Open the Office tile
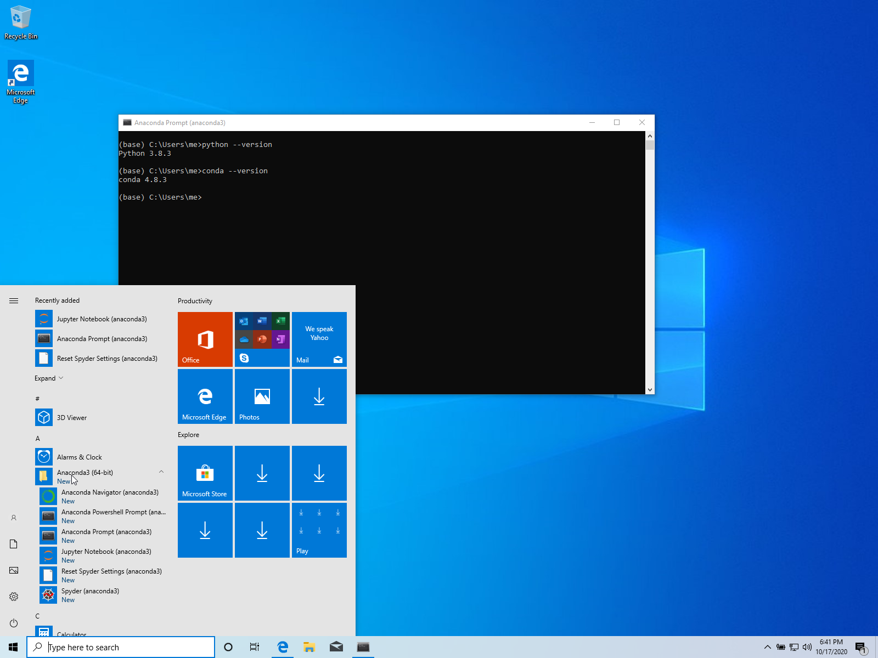878x658 pixels. (205, 339)
